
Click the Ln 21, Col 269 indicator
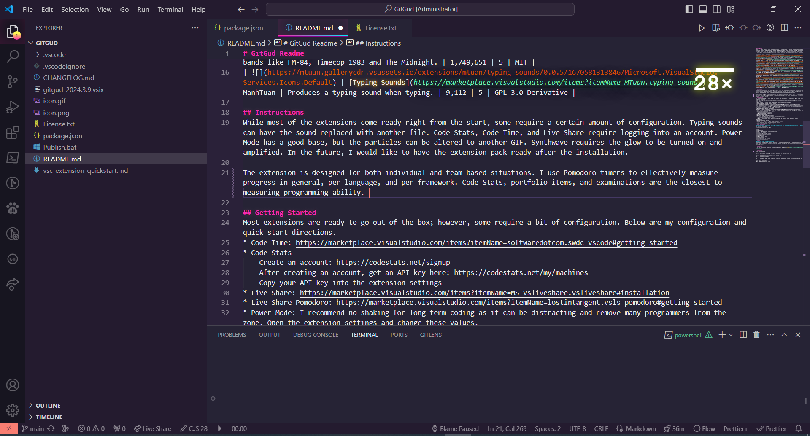507,428
